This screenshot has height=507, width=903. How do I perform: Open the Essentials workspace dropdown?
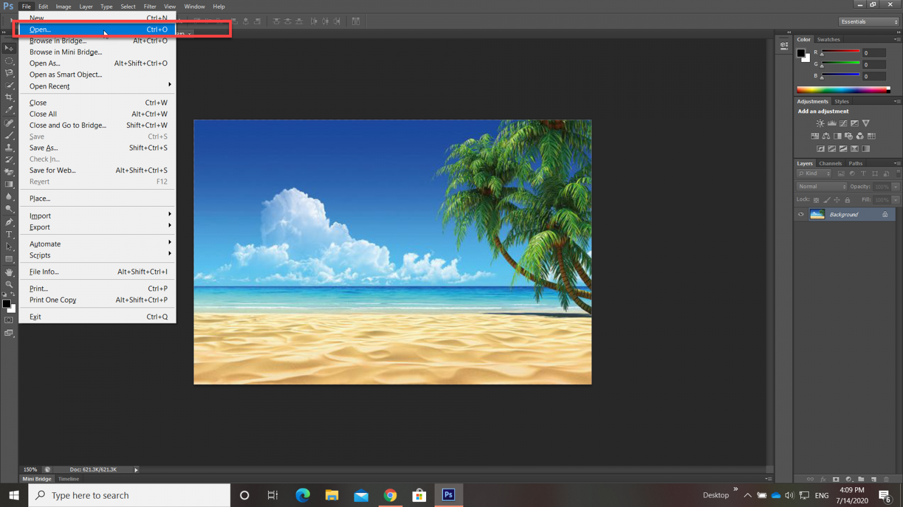click(869, 21)
